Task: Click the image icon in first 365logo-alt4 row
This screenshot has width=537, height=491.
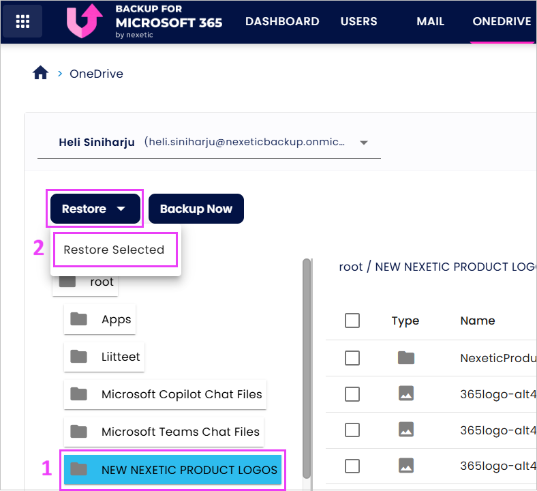Action: (x=406, y=393)
